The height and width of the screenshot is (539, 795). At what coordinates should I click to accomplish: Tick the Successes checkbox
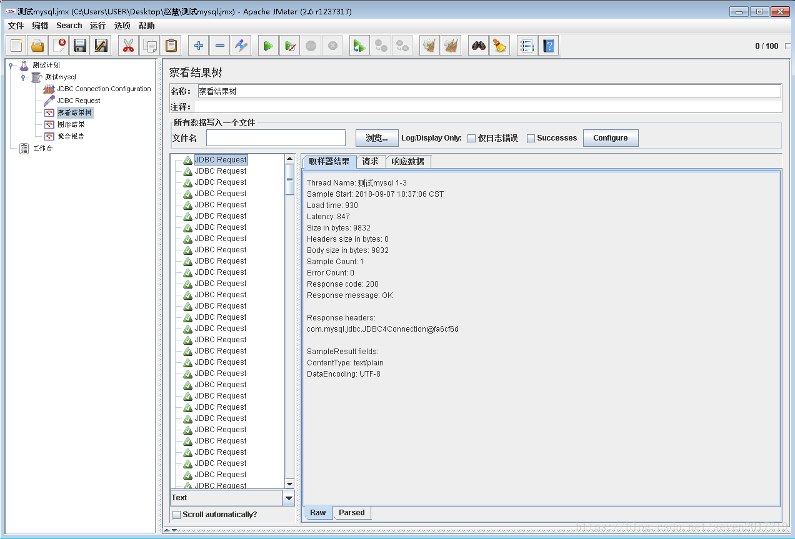(x=531, y=139)
